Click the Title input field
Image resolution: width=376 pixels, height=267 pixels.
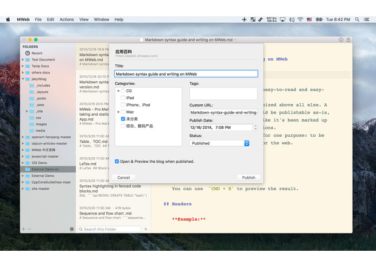tap(186, 74)
